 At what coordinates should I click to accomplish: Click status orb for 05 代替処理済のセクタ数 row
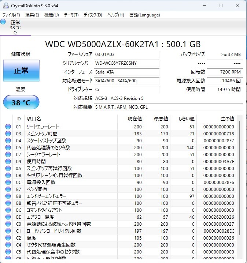pyautogui.click(x=8, y=148)
